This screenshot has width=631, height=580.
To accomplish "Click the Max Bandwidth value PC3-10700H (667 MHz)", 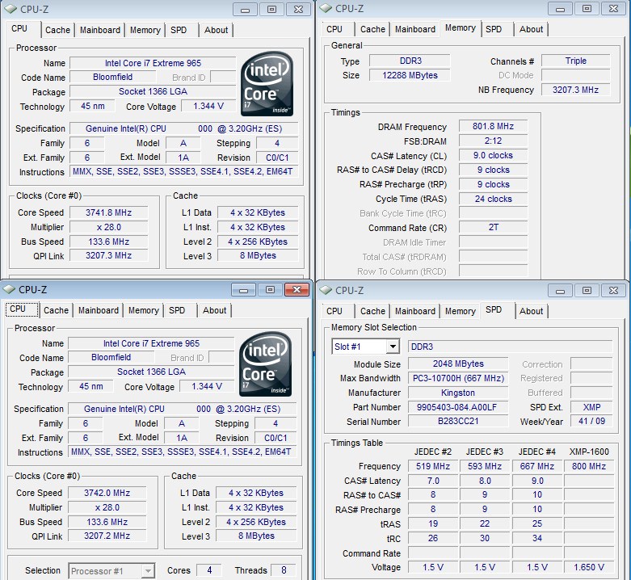I will tap(458, 378).
